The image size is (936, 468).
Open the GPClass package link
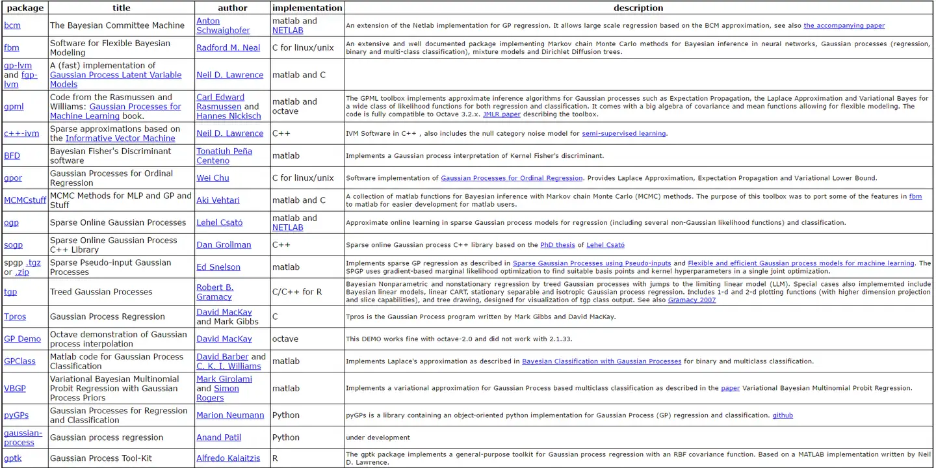[19, 361]
